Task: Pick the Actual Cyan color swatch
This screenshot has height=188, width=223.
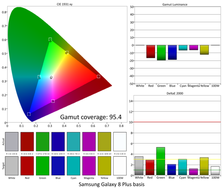Action: tap(74, 141)
